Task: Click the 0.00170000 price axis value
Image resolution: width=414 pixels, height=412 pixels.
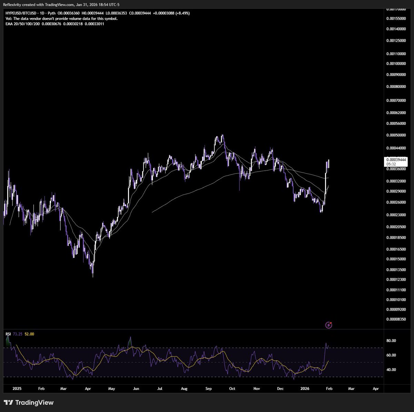Action: [x=395, y=10]
